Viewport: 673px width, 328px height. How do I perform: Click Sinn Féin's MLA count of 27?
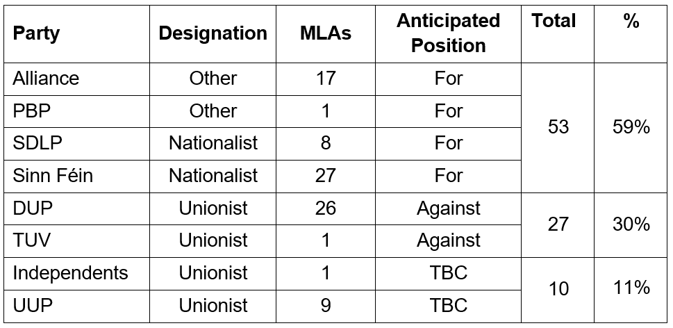click(x=325, y=176)
